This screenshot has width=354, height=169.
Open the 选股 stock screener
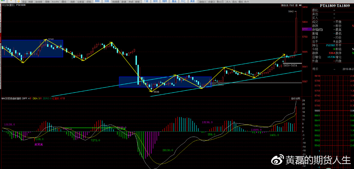click(73, 2)
